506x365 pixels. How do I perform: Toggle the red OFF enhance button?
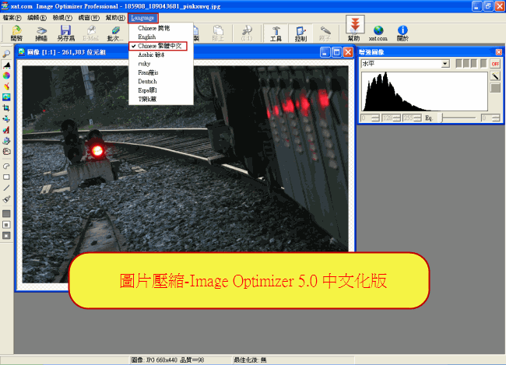495,63
